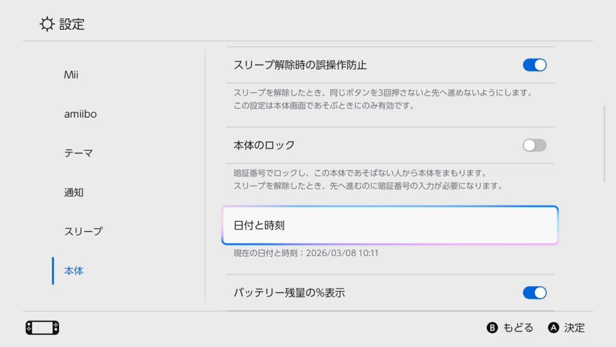Select 通知 in the sidebar
The width and height of the screenshot is (616, 347).
pos(74,192)
